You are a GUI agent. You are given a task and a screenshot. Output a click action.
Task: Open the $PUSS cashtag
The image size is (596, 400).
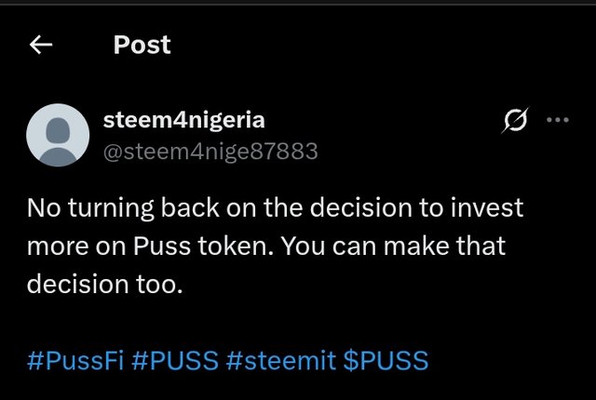[386, 360]
